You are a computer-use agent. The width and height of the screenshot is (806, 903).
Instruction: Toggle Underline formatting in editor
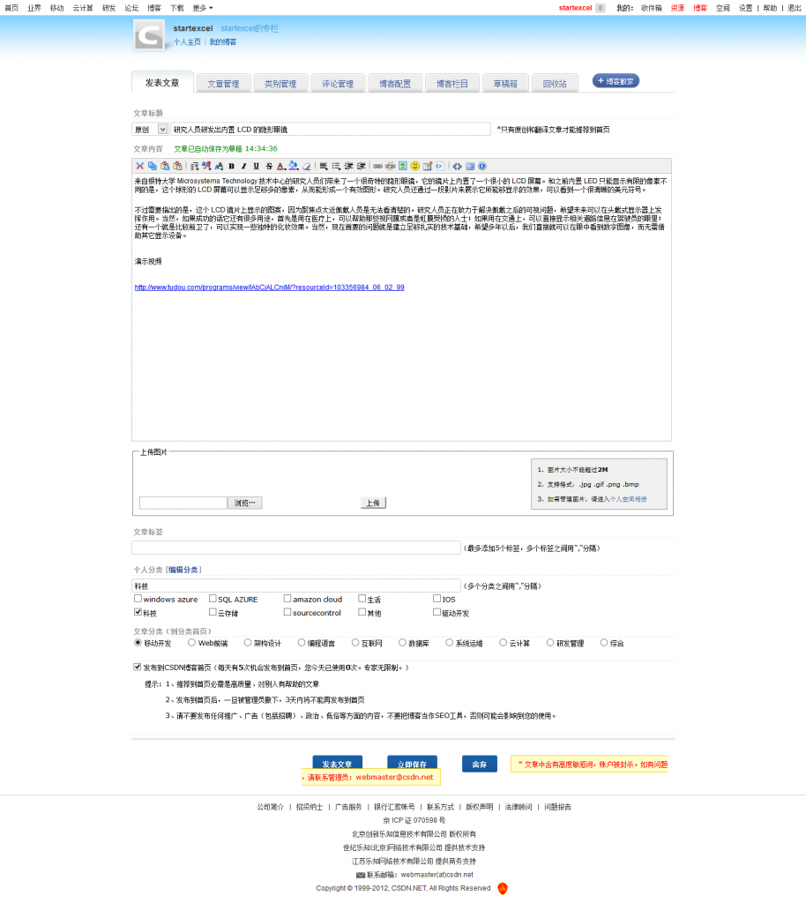257,166
